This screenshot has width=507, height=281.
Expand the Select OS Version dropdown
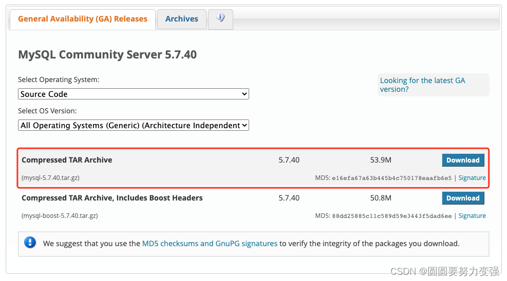(134, 125)
